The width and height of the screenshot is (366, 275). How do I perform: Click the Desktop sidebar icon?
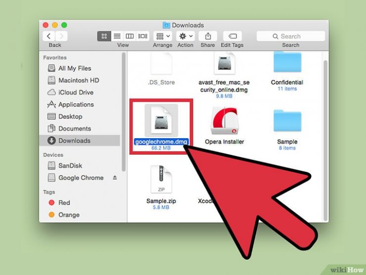tap(51, 117)
